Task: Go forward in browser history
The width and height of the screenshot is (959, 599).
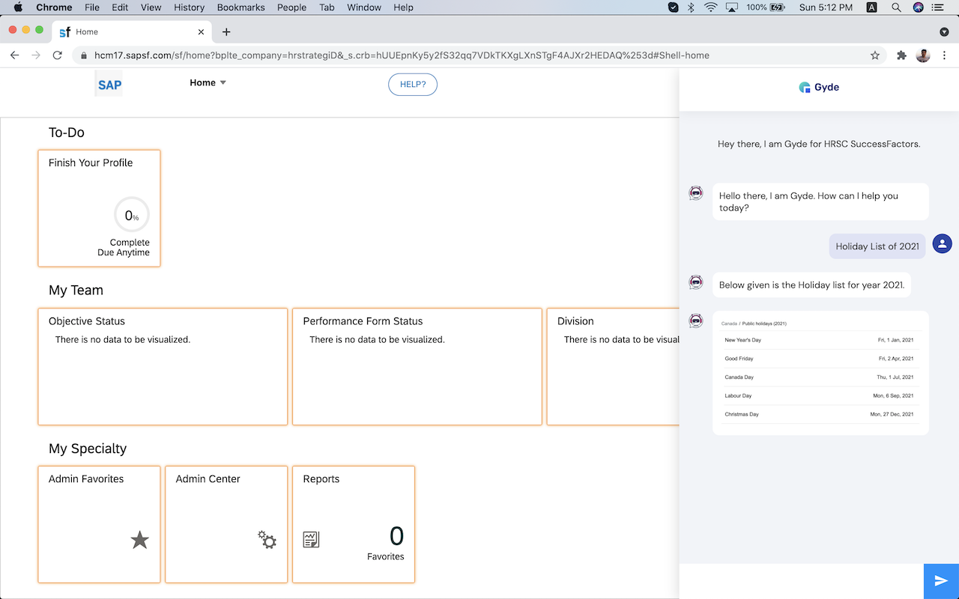Action: click(x=36, y=55)
